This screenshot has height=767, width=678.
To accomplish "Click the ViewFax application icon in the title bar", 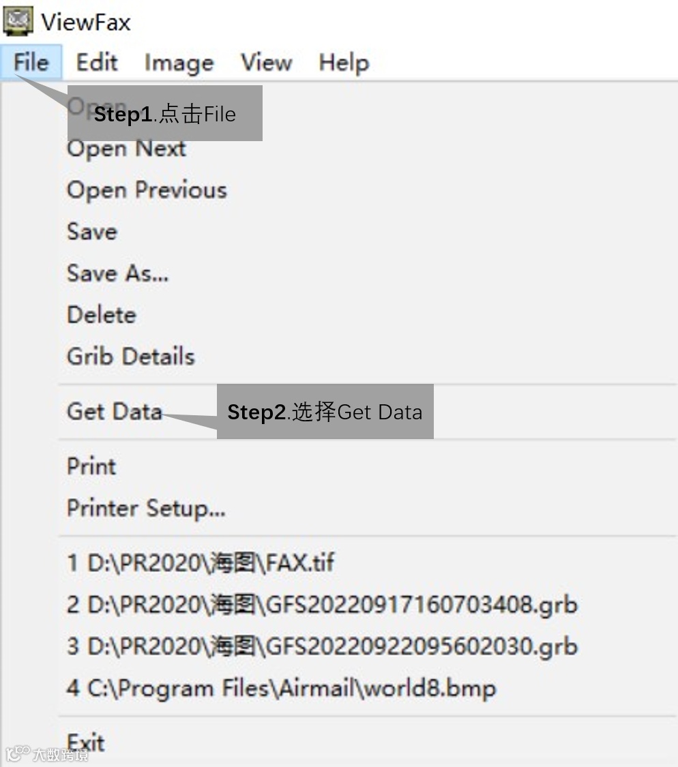I will 18,21.
